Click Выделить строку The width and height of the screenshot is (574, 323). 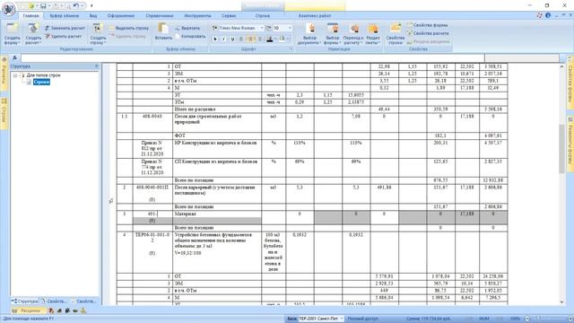coord(129,28)
